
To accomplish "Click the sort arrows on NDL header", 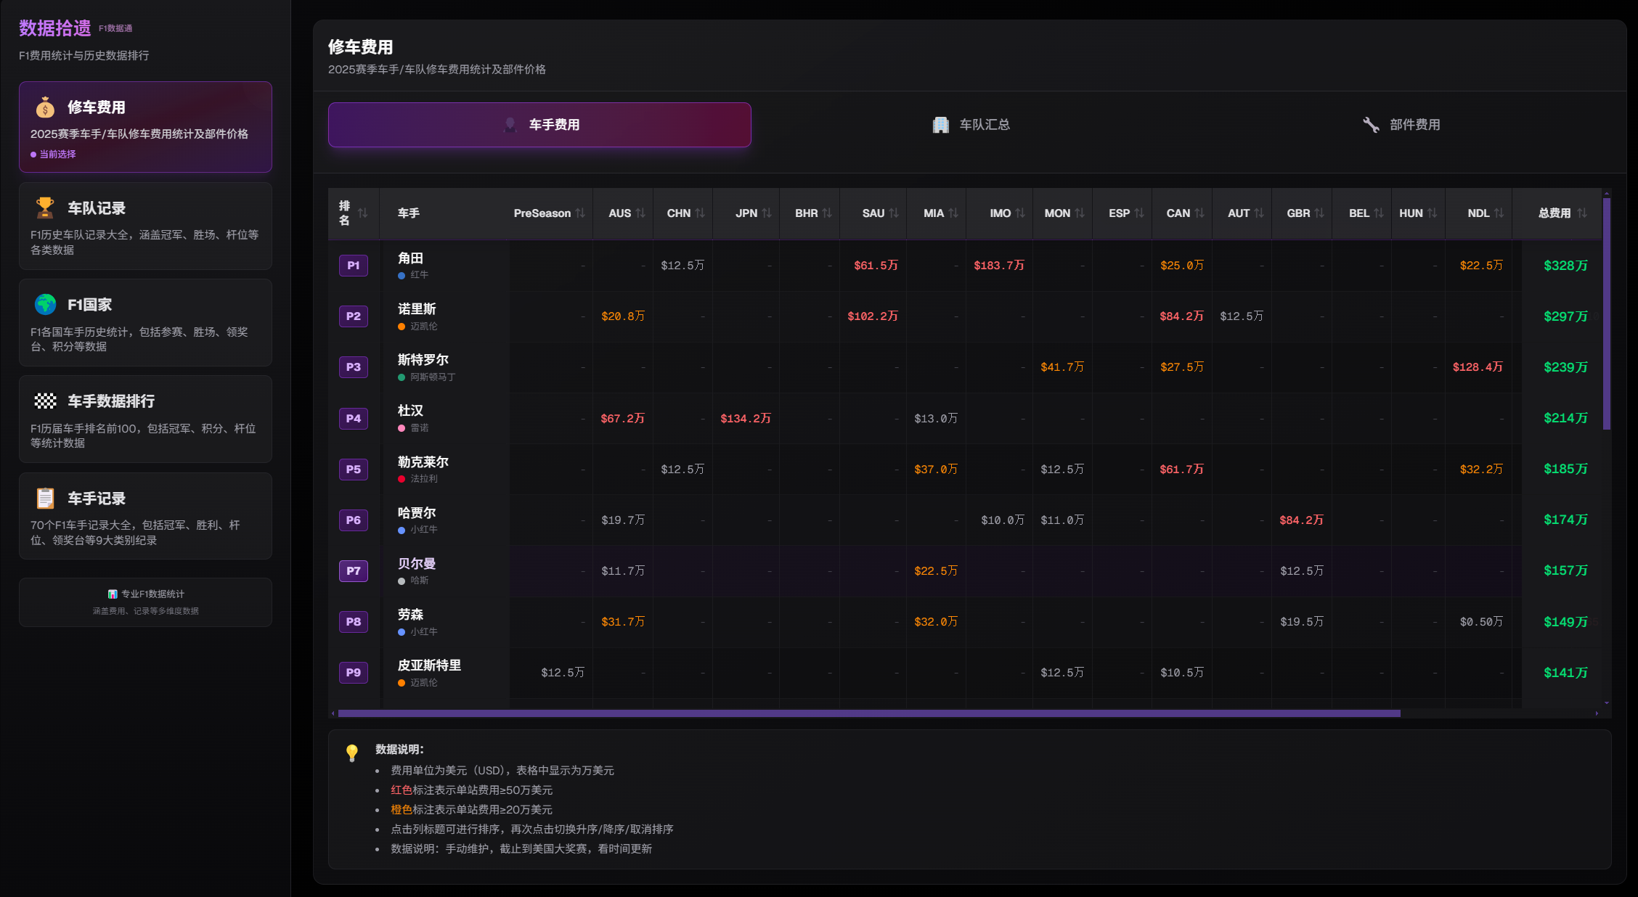I will (x=1499, y=213).
